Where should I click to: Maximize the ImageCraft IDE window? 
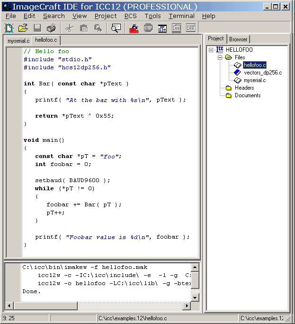276,7
